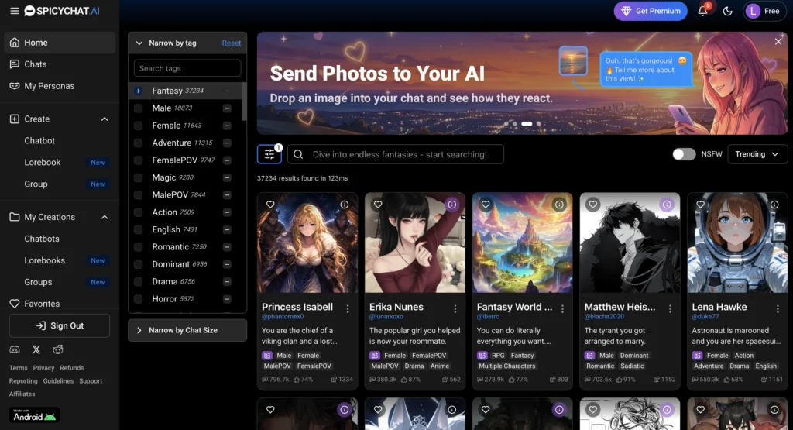Open Chatbot under Create
The image size is (793, 430).
tap(39, 141)
